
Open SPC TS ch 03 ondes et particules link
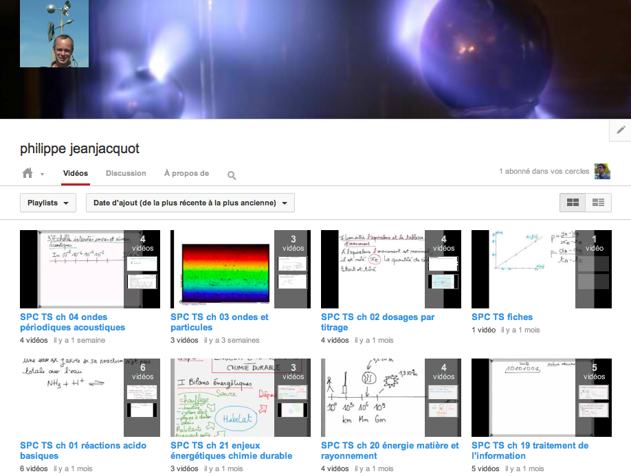pyautogui.click(x=219, y=322)
